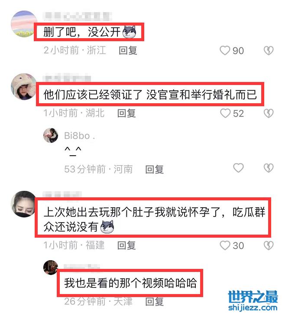
Task: Like the Fujian comment with 30 likes
Action: pyautogui.click(x=225, y=245)
